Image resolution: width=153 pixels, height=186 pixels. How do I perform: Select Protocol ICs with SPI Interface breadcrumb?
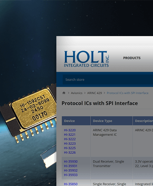point(128,93)
